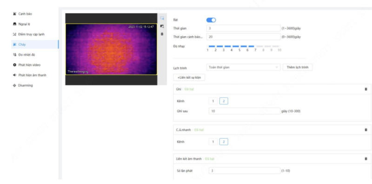The height and width of the screenshot is (184, 372).
Task: Open Ngoại lệ in the sidebar
Action: coord(21,24)
